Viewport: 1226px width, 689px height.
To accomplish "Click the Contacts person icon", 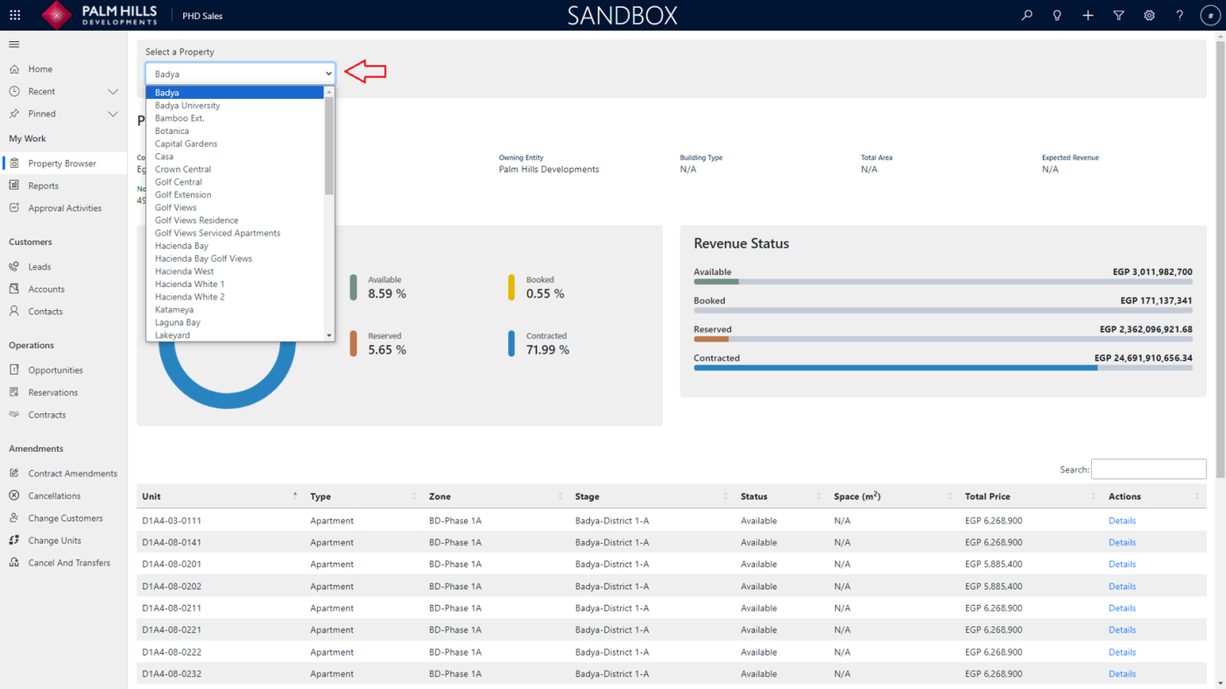I will tap(14, 312).
